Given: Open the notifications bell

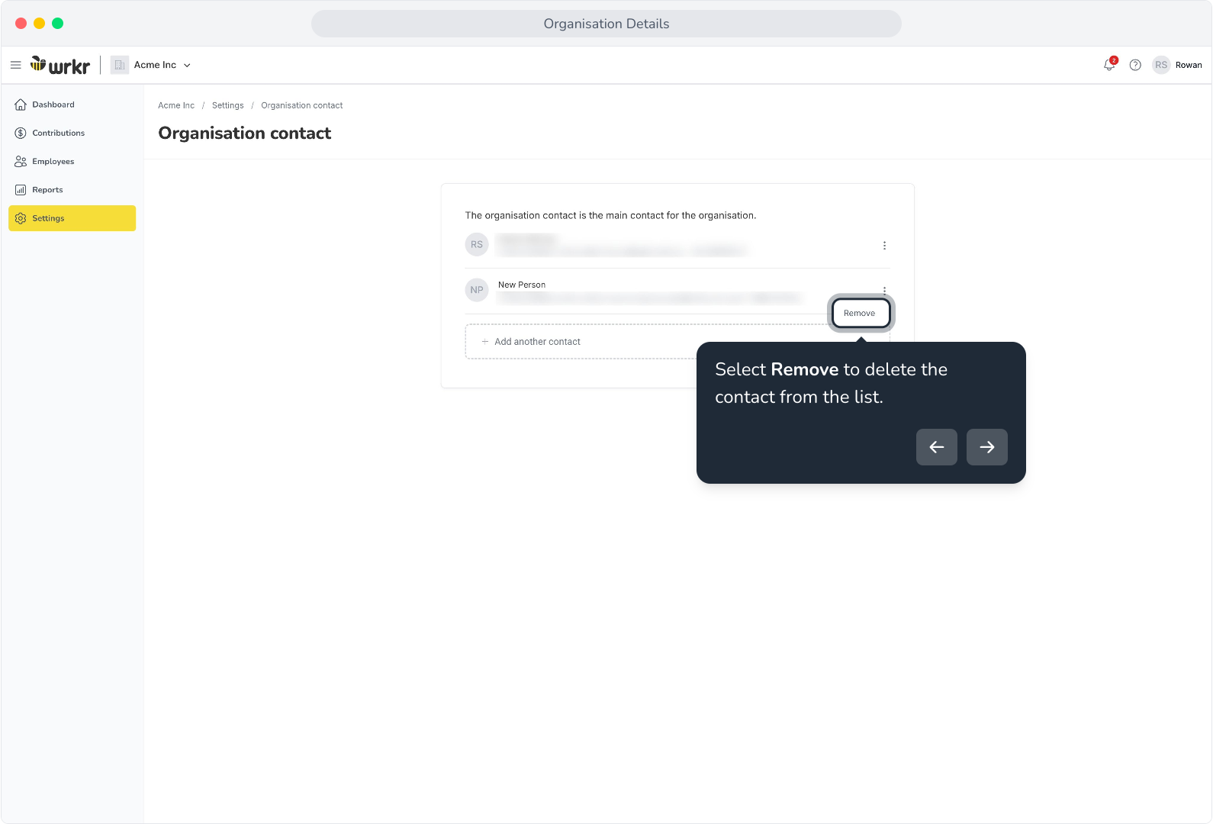Looking at the screenshot, I should pyautogui.click(x=1109, y=65).
